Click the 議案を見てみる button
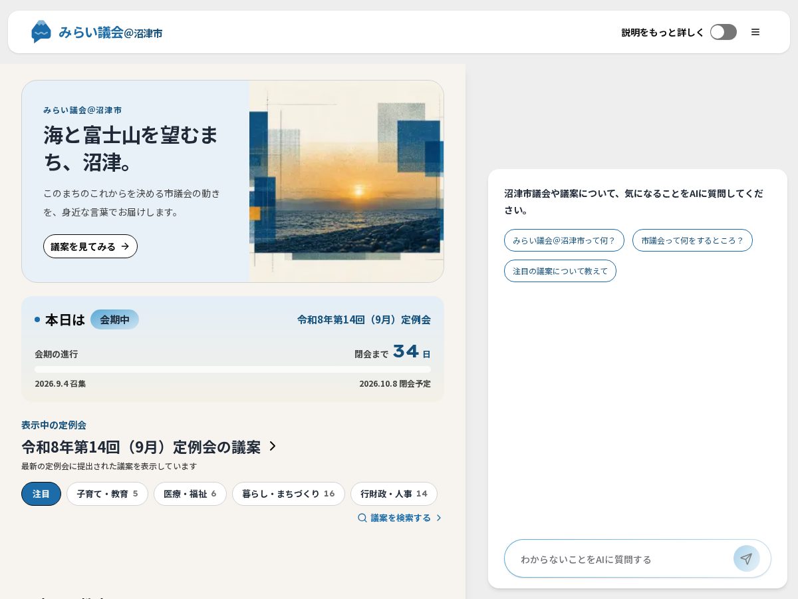The width and height of the screenshot is (798, 599). (x=90, y=246)
